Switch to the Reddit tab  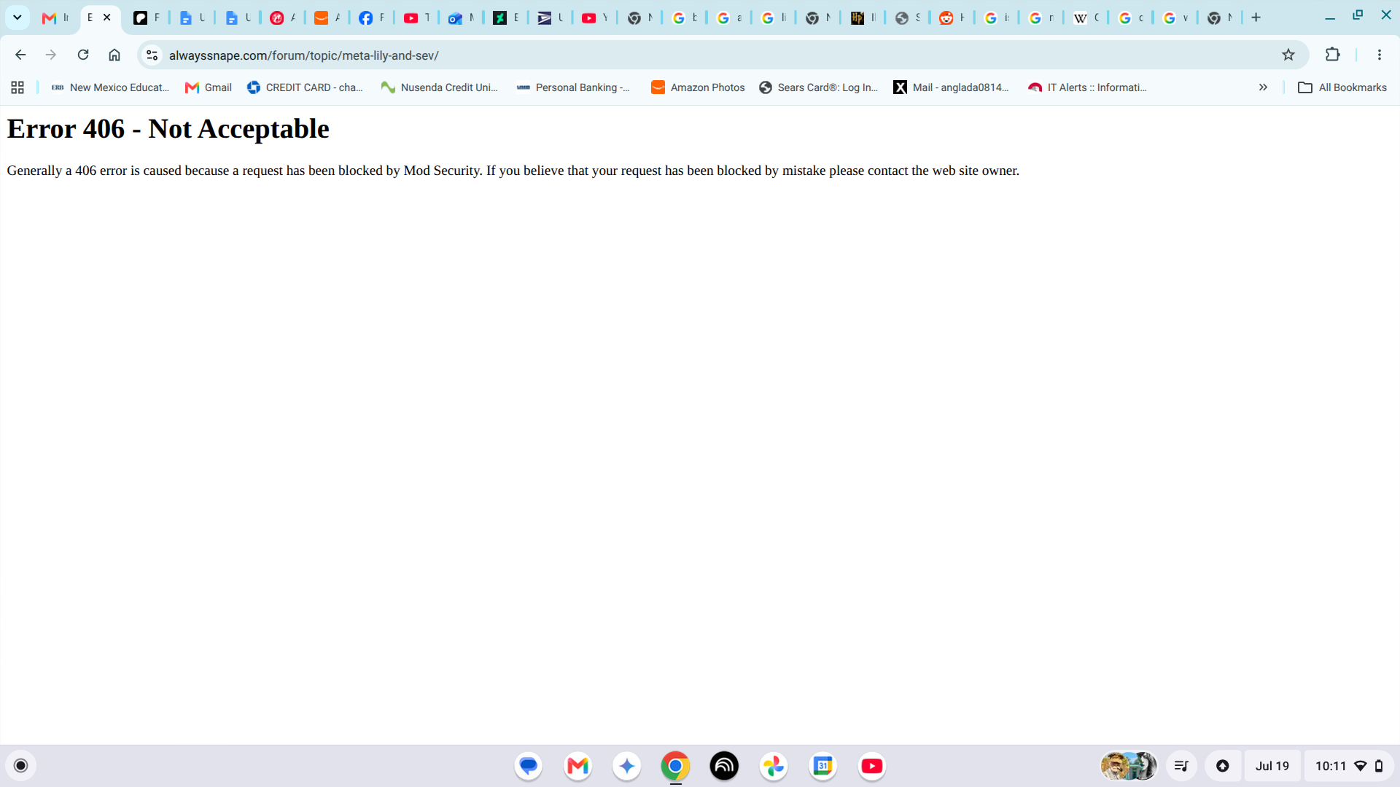(952, 17)
